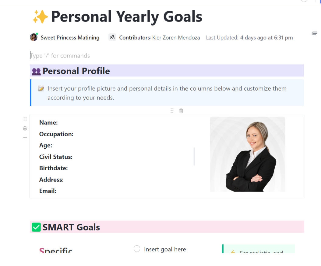Click the green online status dot on the avatar
This screenshot has width=321, height=266.
(x=37, y=34)
